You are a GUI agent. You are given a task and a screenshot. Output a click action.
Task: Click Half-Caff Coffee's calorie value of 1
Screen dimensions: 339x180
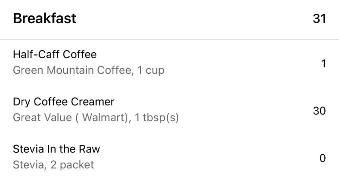point(323,63)
